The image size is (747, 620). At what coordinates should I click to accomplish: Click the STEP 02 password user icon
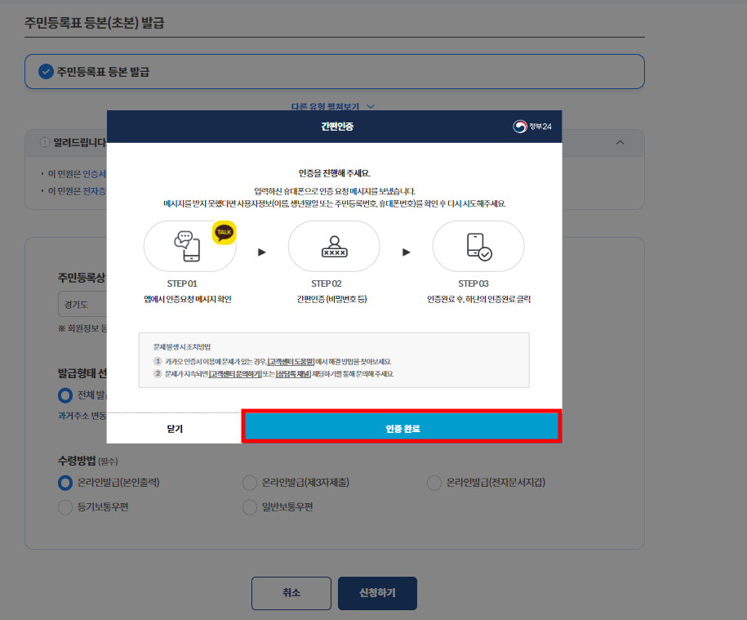(335, 247)
